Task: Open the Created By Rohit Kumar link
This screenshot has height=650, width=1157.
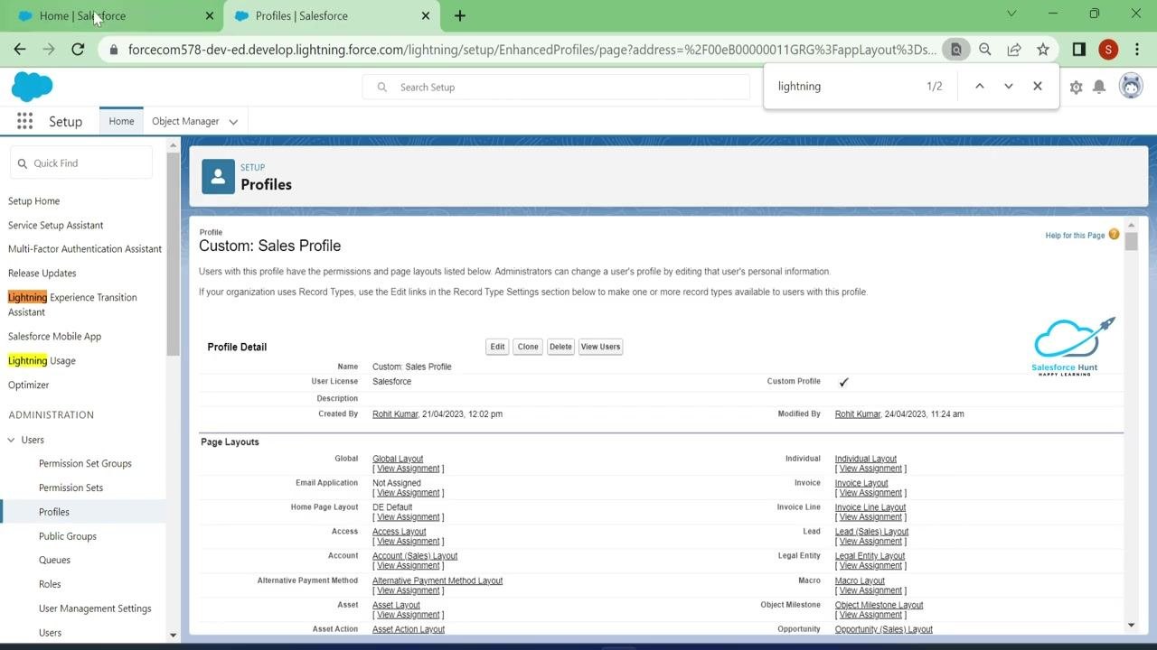Action: click(x=395, y=413)
